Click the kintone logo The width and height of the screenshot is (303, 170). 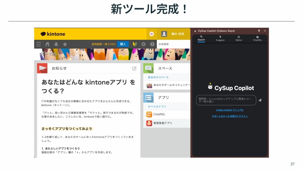pyautogui.click(x=53, y=34)
